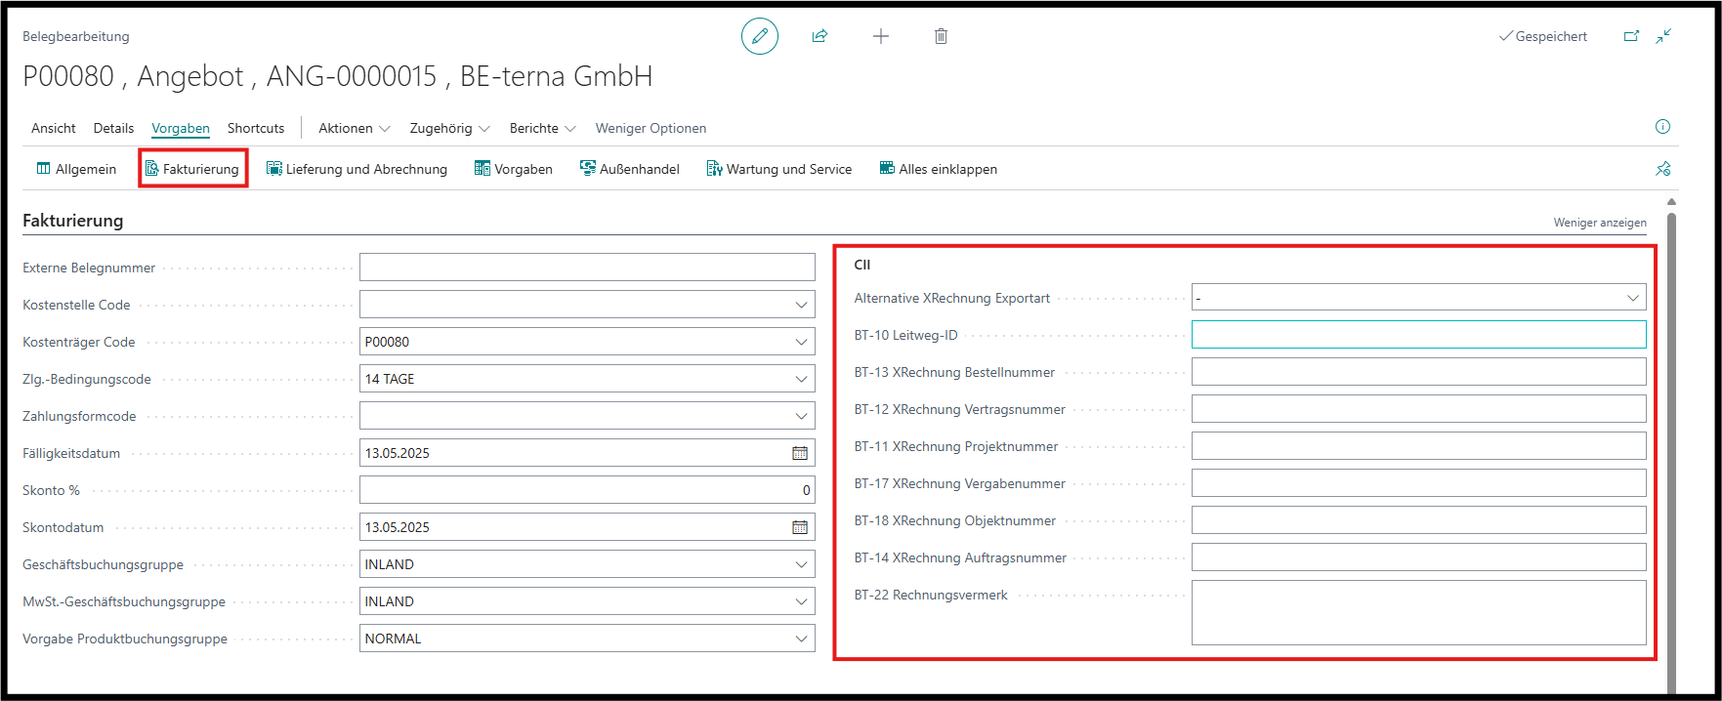This screenshot has height=701, width=1722.
Task: Click the trash delete icon
Action: 941,36
